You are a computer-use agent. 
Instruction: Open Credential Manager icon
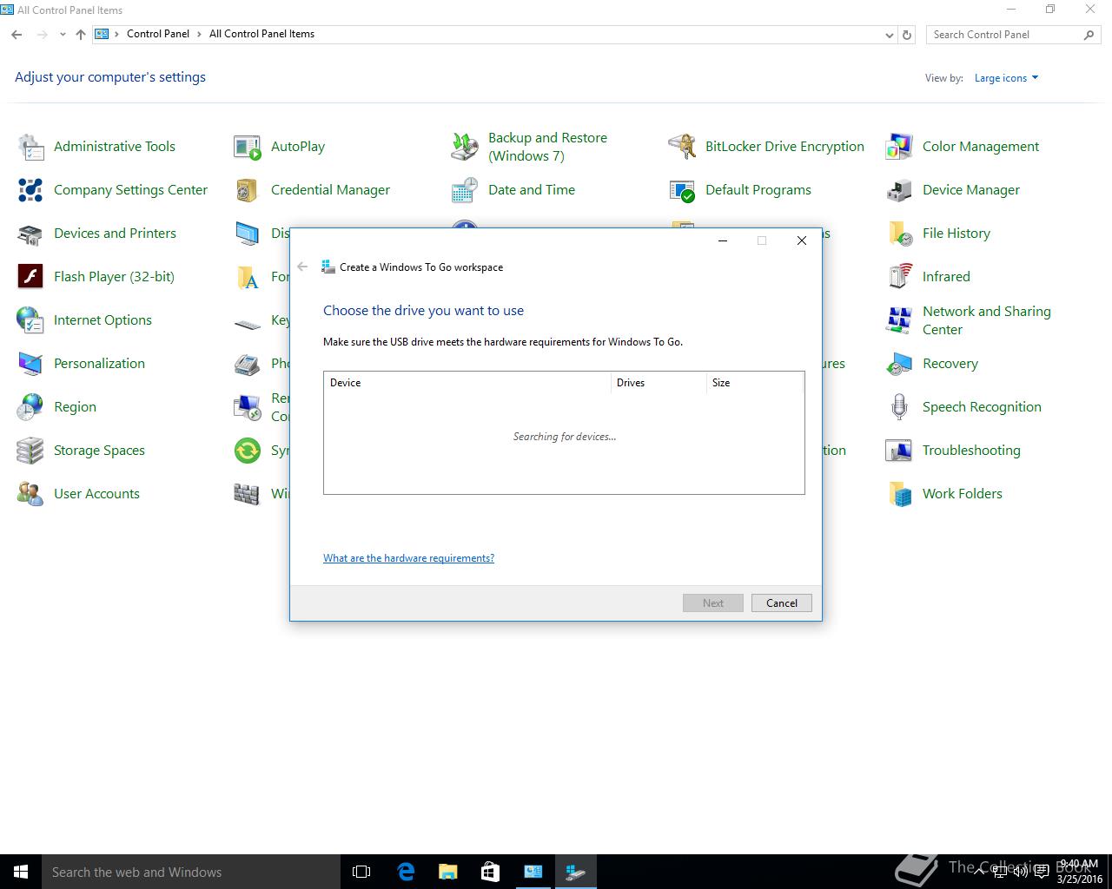tap(248, 190)
